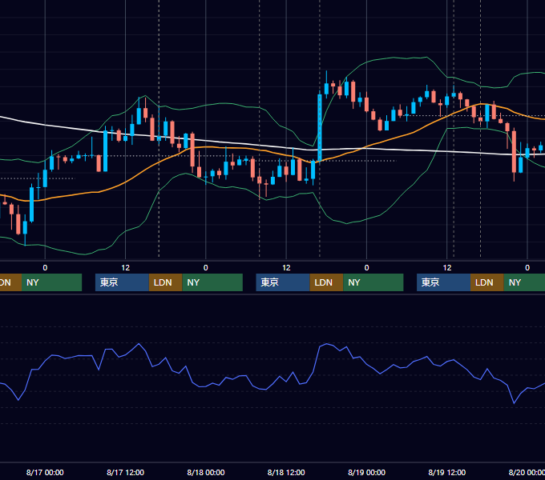The height and width of the screenshot is (480, 545).
Task: Select the 8/19 NY session bar
Action: pos(524,282)
